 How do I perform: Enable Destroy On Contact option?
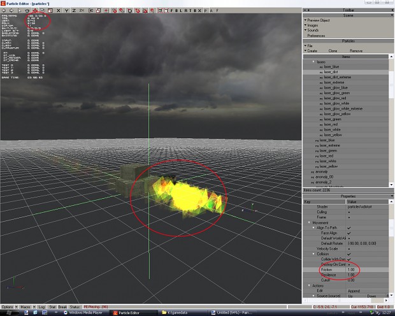(349, 264)
